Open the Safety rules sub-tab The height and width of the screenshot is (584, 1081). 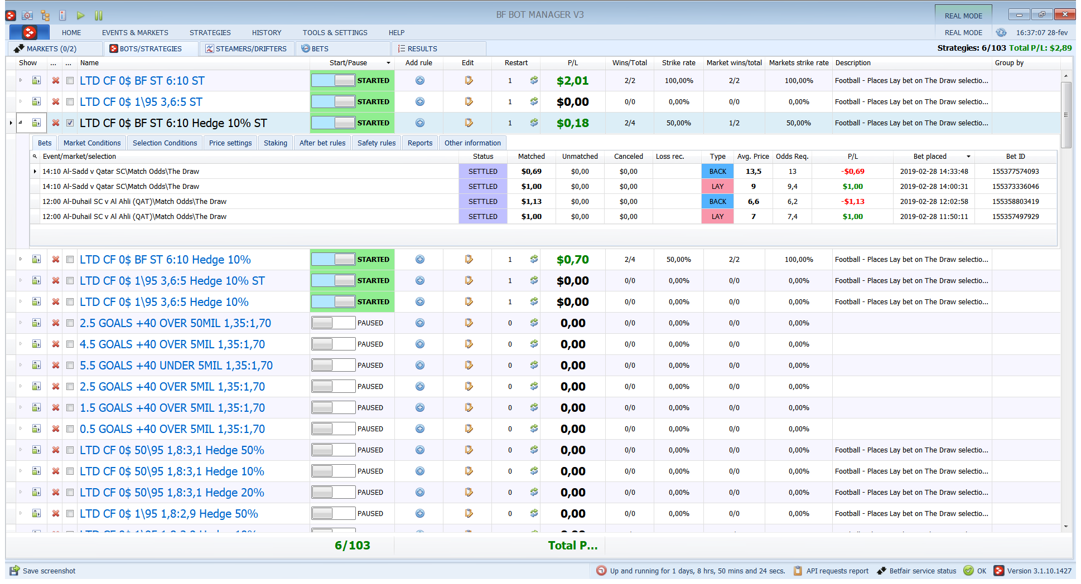(x=377, y=143)
